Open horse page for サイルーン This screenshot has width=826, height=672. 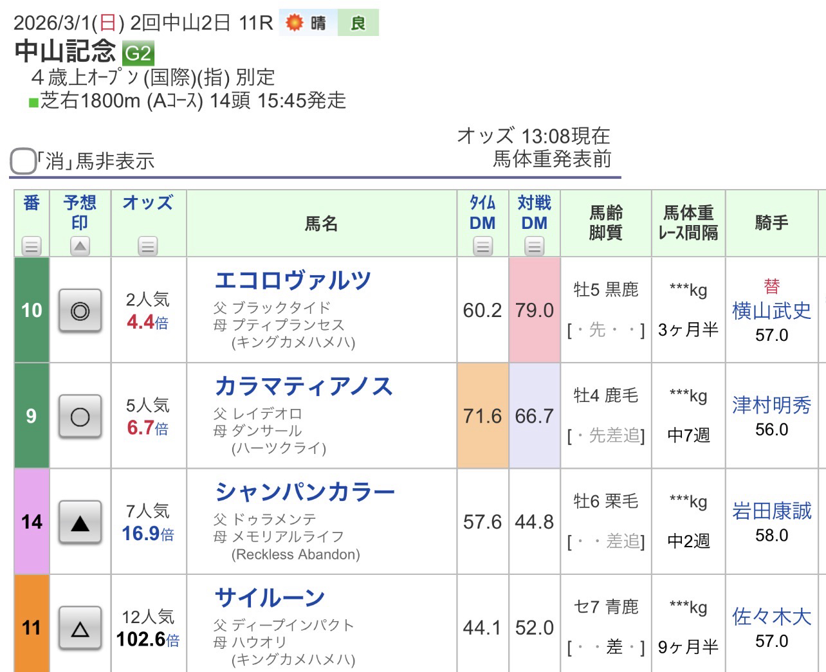coord(270,598)
